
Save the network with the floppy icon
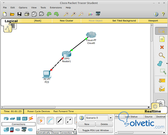coord(19,14)
